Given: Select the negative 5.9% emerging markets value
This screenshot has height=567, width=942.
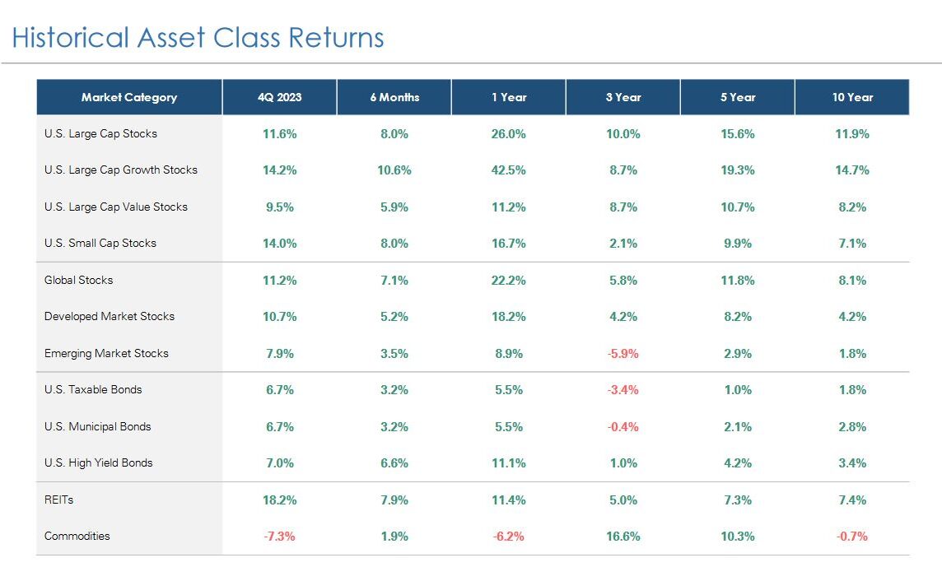Looking at the screenshot, I should tap(623, 353).
